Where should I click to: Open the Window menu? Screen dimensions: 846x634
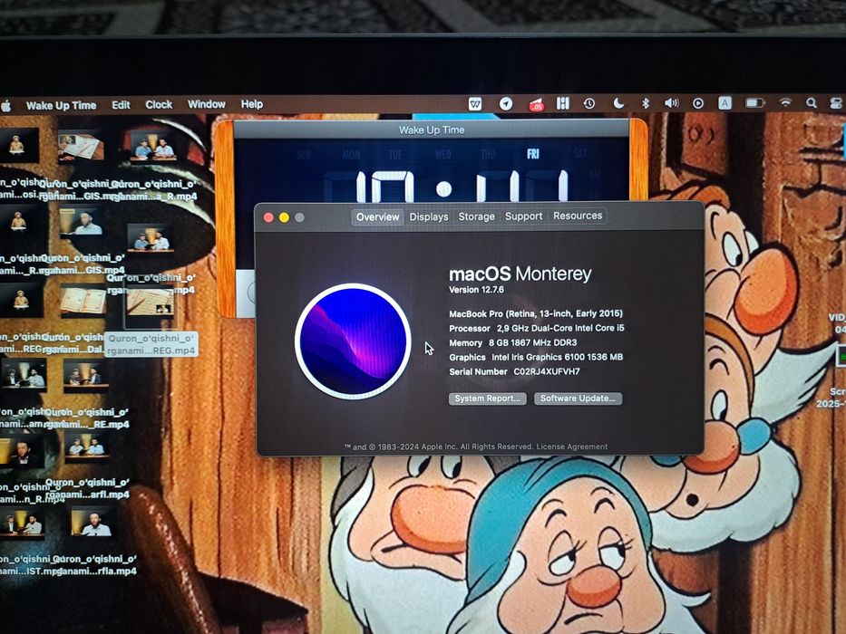click(x=206, y=104)
